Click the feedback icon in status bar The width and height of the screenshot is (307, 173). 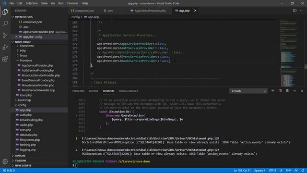pos(296,171)
